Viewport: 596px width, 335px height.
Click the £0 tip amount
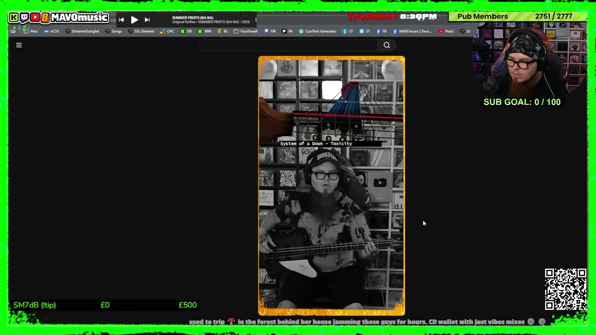(105, 305)
